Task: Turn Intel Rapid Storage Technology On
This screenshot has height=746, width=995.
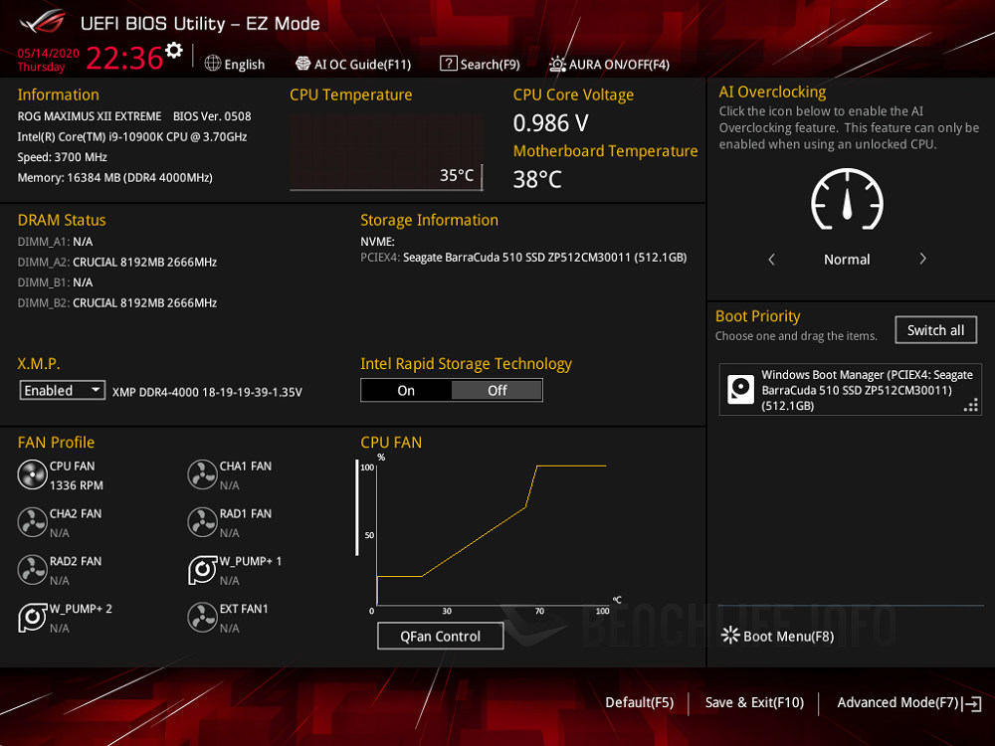Action: tap(406, 391)
